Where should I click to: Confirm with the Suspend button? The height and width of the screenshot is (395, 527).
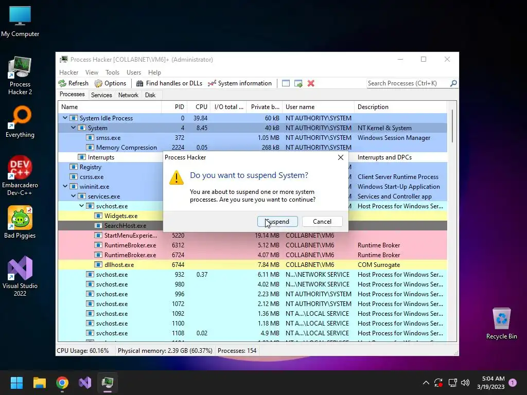pyautogui.click(x=277, y=221)
